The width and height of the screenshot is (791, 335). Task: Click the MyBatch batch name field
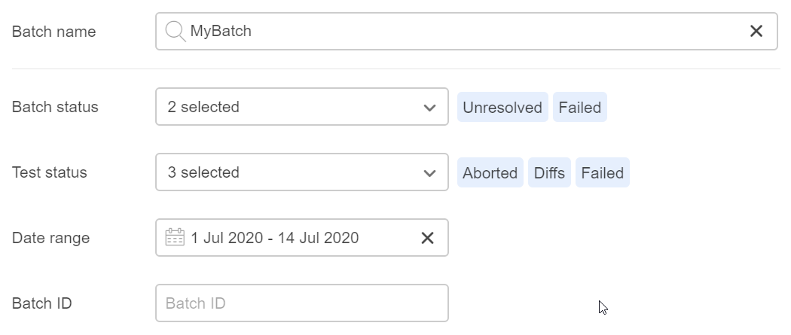click(452, 32)
